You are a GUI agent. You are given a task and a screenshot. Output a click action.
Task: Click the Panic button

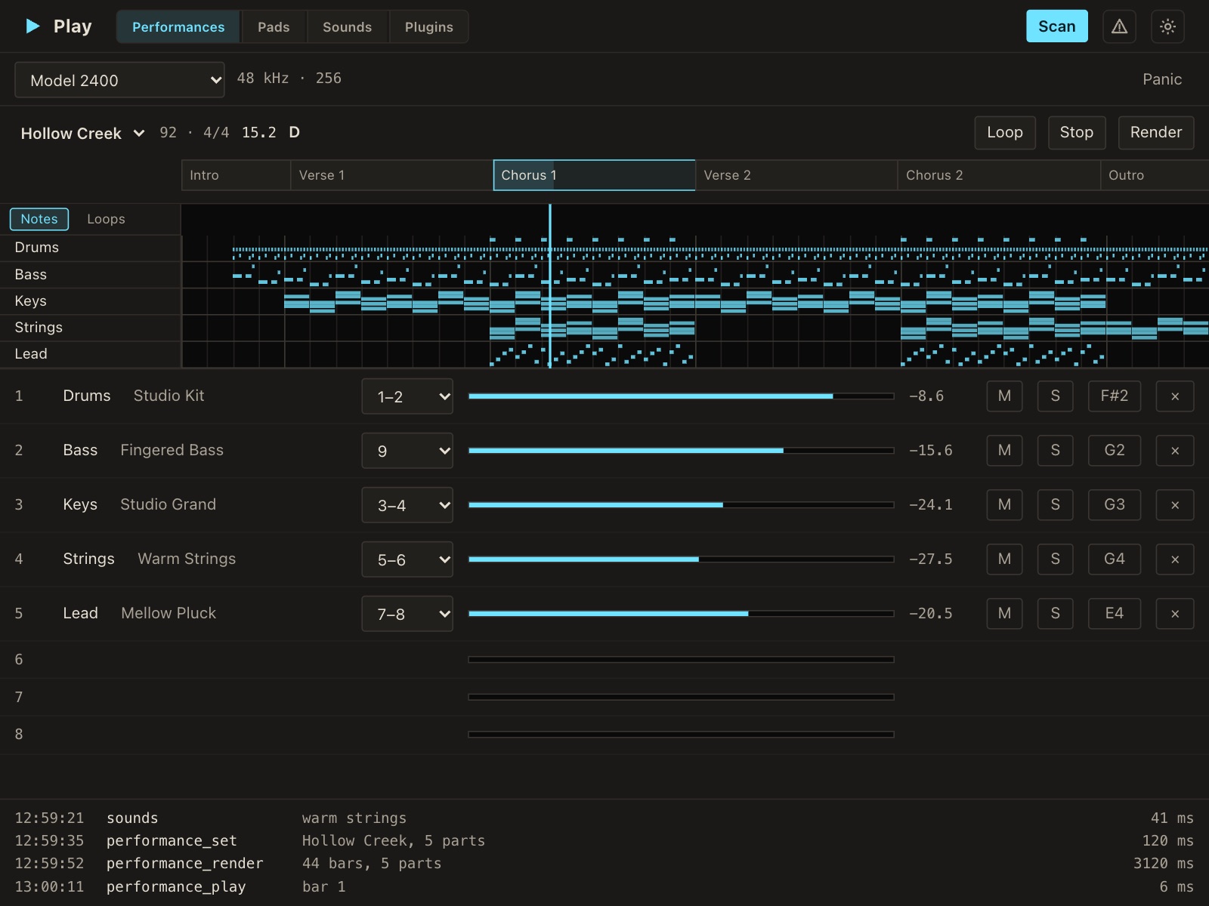tap(1162, 79)
